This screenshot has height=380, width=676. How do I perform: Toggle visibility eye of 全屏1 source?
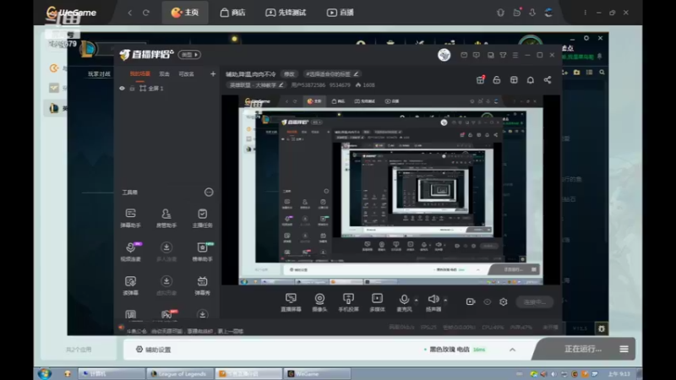[122, 89]
